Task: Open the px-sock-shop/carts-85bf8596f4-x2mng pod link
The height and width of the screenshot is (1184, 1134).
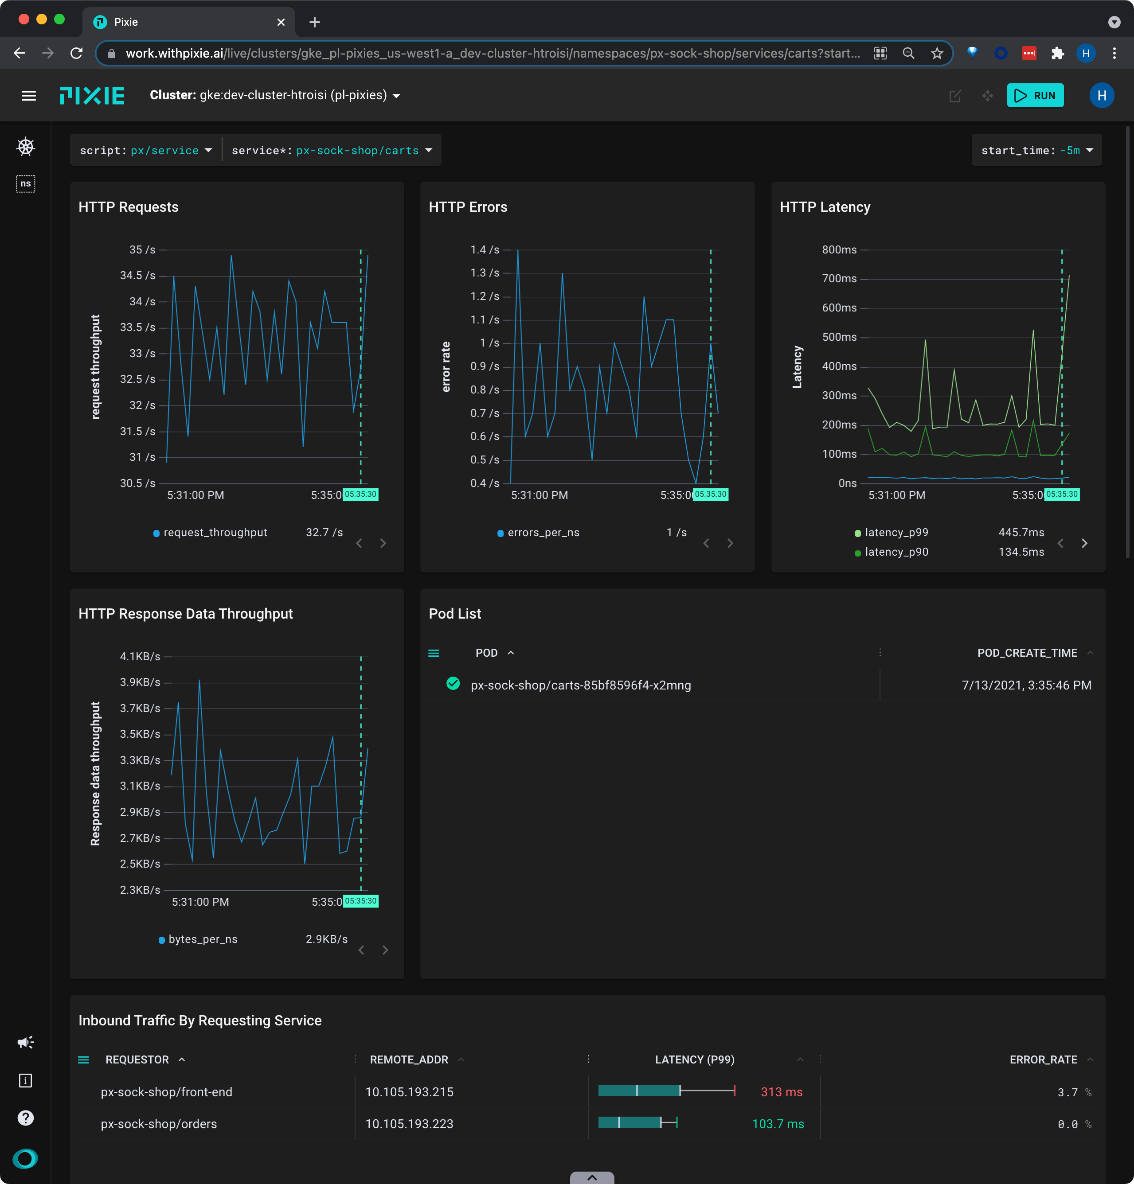Action: pos(580,685)
